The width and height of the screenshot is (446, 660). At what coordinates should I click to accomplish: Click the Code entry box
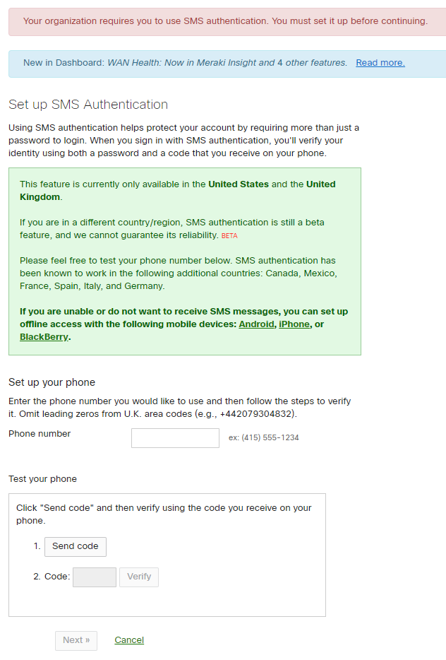click(94, 577)
